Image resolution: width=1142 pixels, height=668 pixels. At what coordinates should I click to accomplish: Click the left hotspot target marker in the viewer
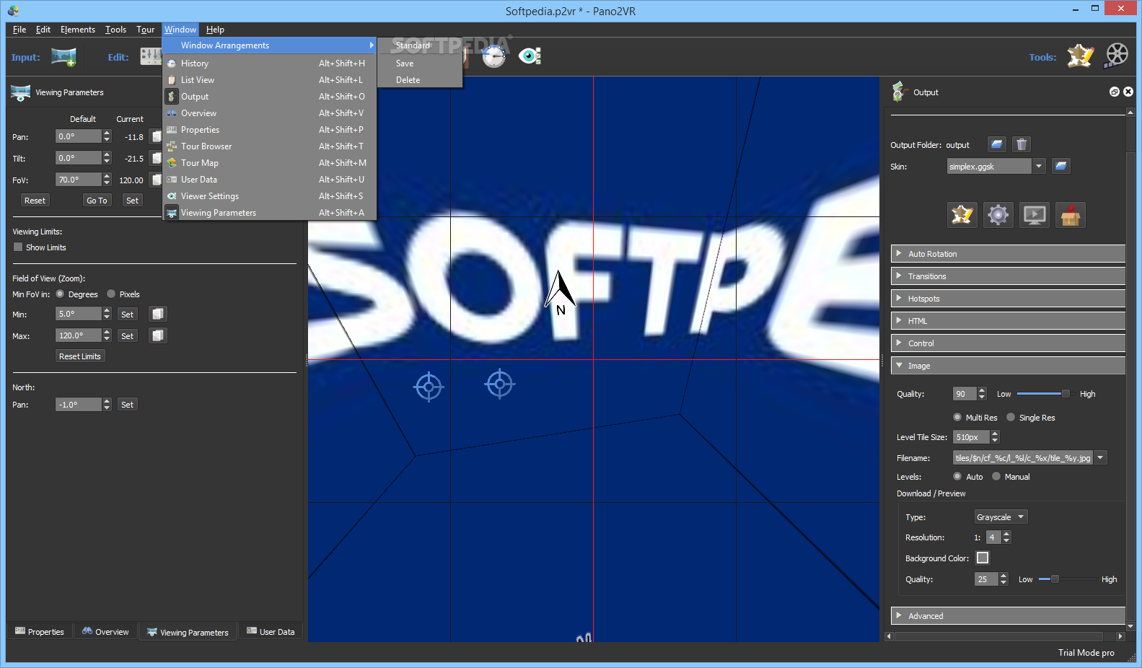tap(429, 387)
